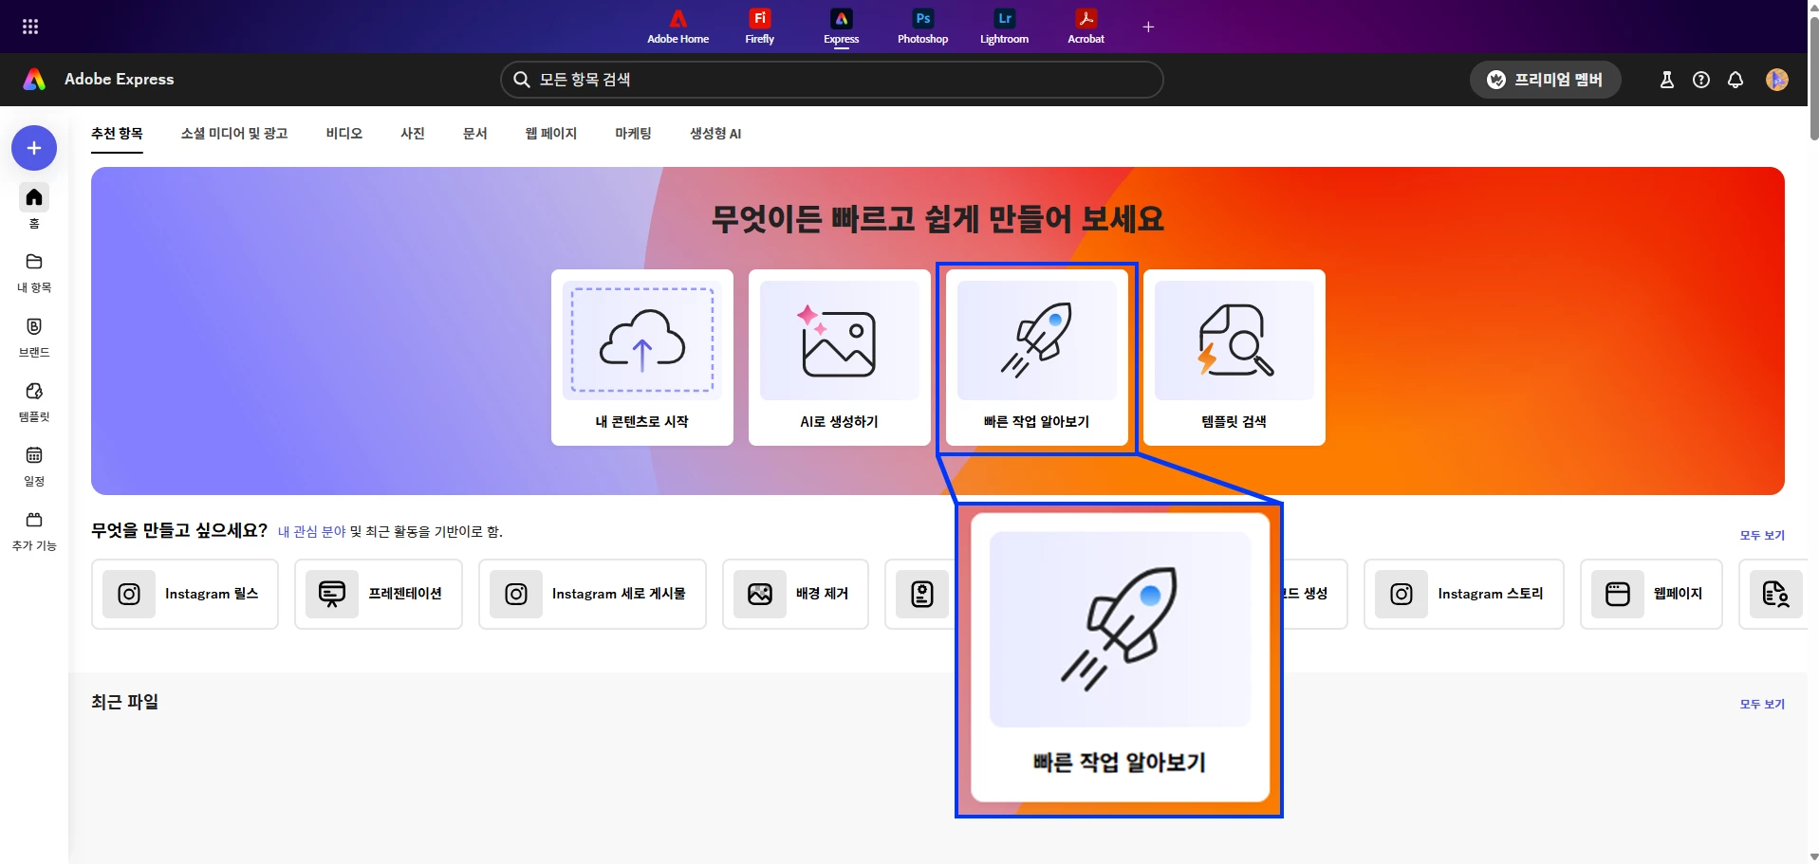1819x864 pixels.
Task: Open the apps grid launcher icon
Action: point(30,27)
